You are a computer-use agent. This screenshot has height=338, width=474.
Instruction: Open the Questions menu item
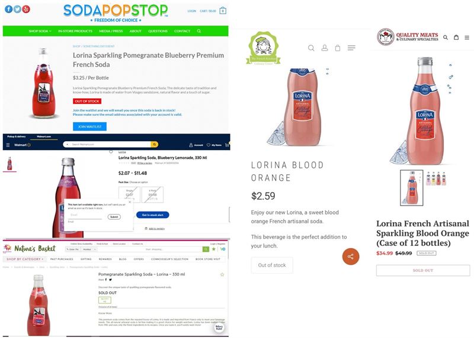tap(158, 31)
